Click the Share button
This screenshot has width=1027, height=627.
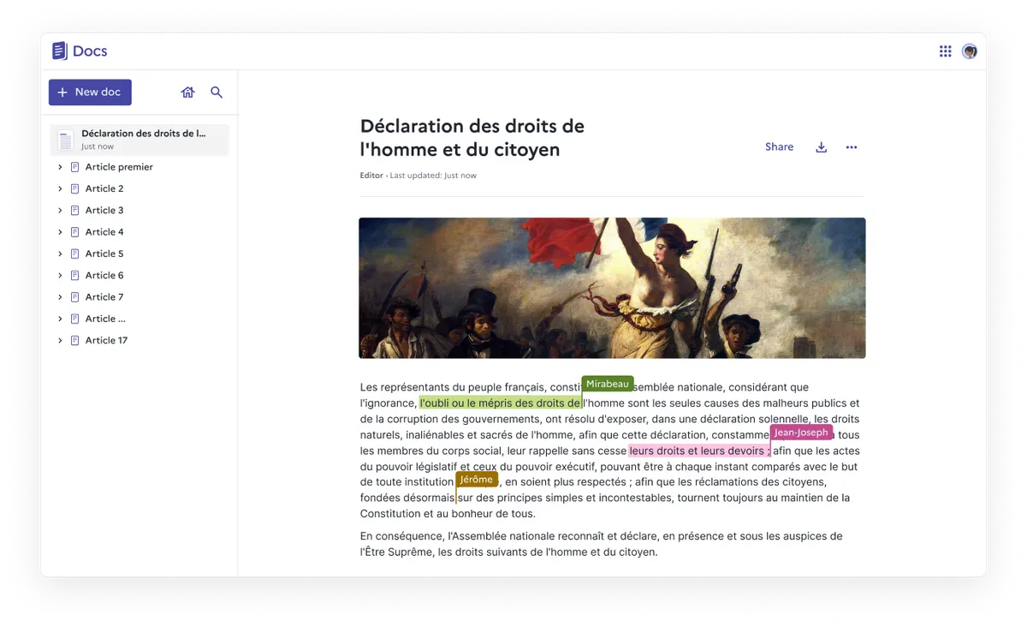tap(779, 147)
